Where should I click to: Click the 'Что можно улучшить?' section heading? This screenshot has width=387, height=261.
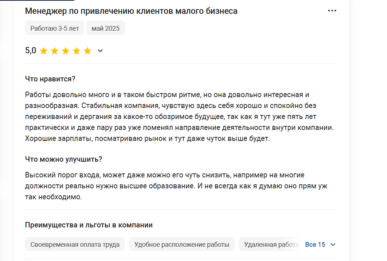[63, 159]
